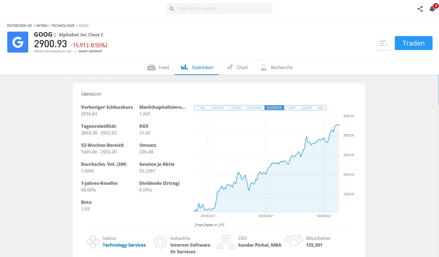
Task: Click the Vorheriger Schlusskurs value 2916.84
Action: (x=89, y=114)
